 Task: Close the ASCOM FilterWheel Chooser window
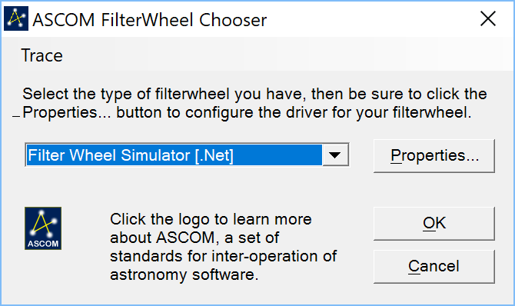(x=488, y=18)
